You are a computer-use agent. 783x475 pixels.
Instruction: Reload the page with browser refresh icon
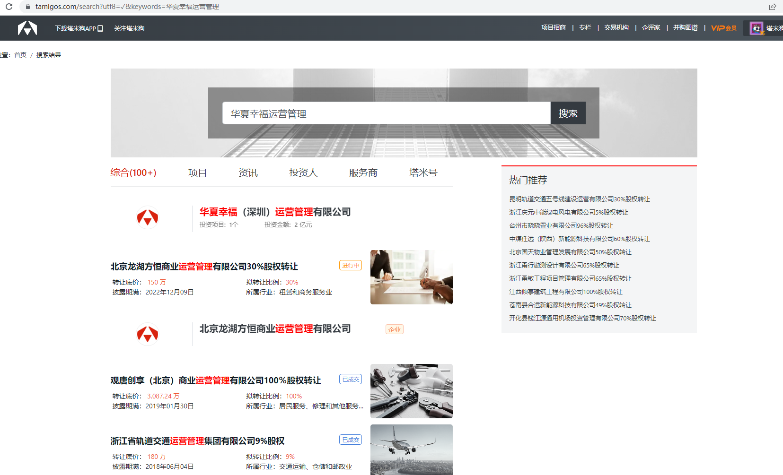coord(9,7)
